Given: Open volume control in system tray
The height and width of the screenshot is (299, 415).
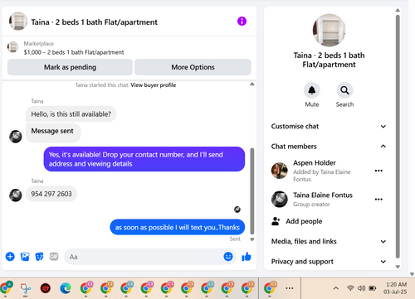Looking at the screenshot, I should [x=361, y=288].
